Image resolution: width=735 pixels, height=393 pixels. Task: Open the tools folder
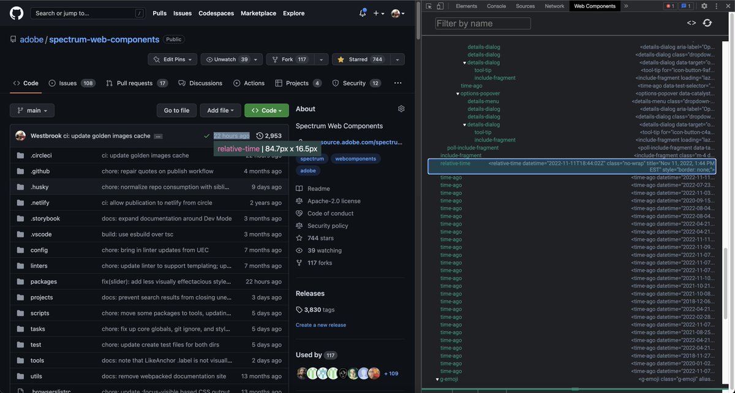37,361
